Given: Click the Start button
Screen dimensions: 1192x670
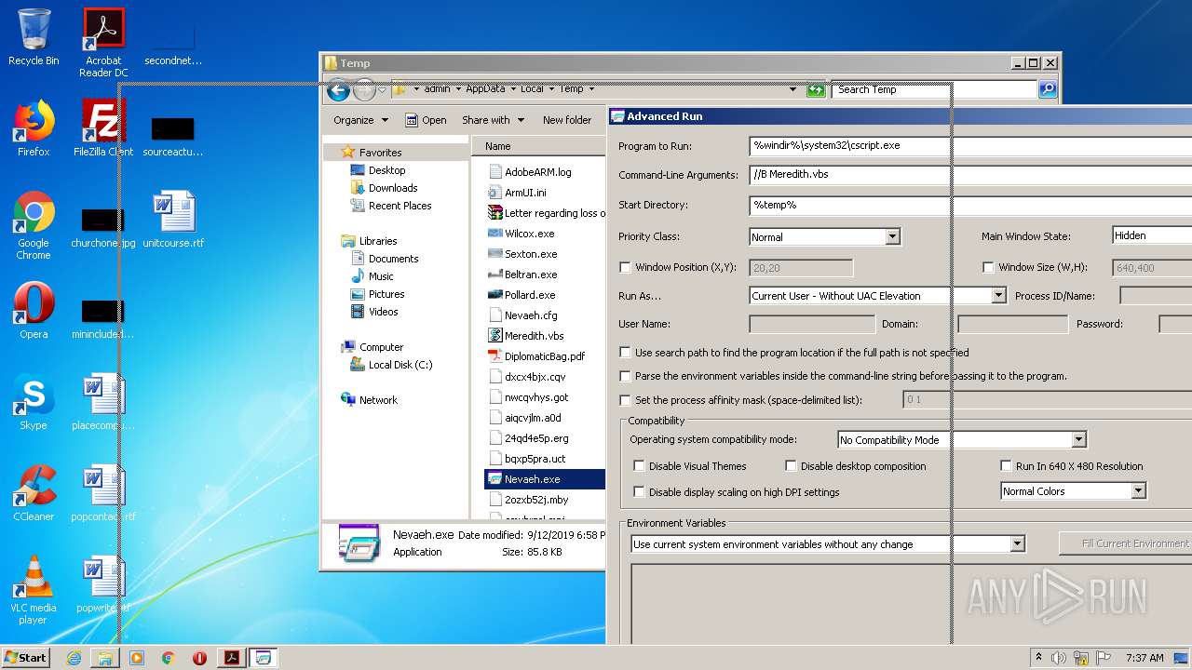Looking at the screenshot, I should (x=26, y=657).
